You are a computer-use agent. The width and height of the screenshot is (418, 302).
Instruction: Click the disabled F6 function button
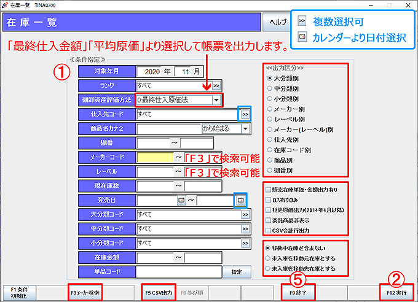tap(192, 293)
